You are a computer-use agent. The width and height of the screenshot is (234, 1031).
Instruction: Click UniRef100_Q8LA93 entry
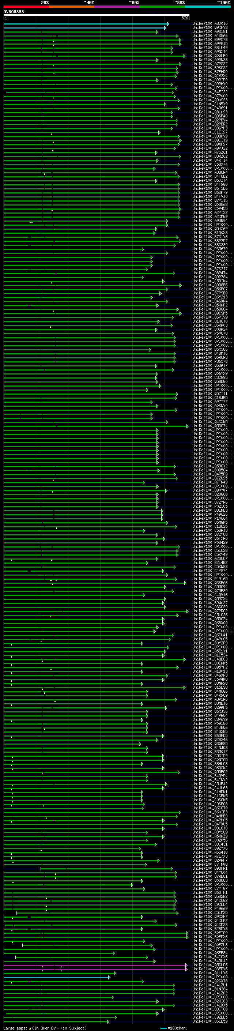(x=210, y=112)
